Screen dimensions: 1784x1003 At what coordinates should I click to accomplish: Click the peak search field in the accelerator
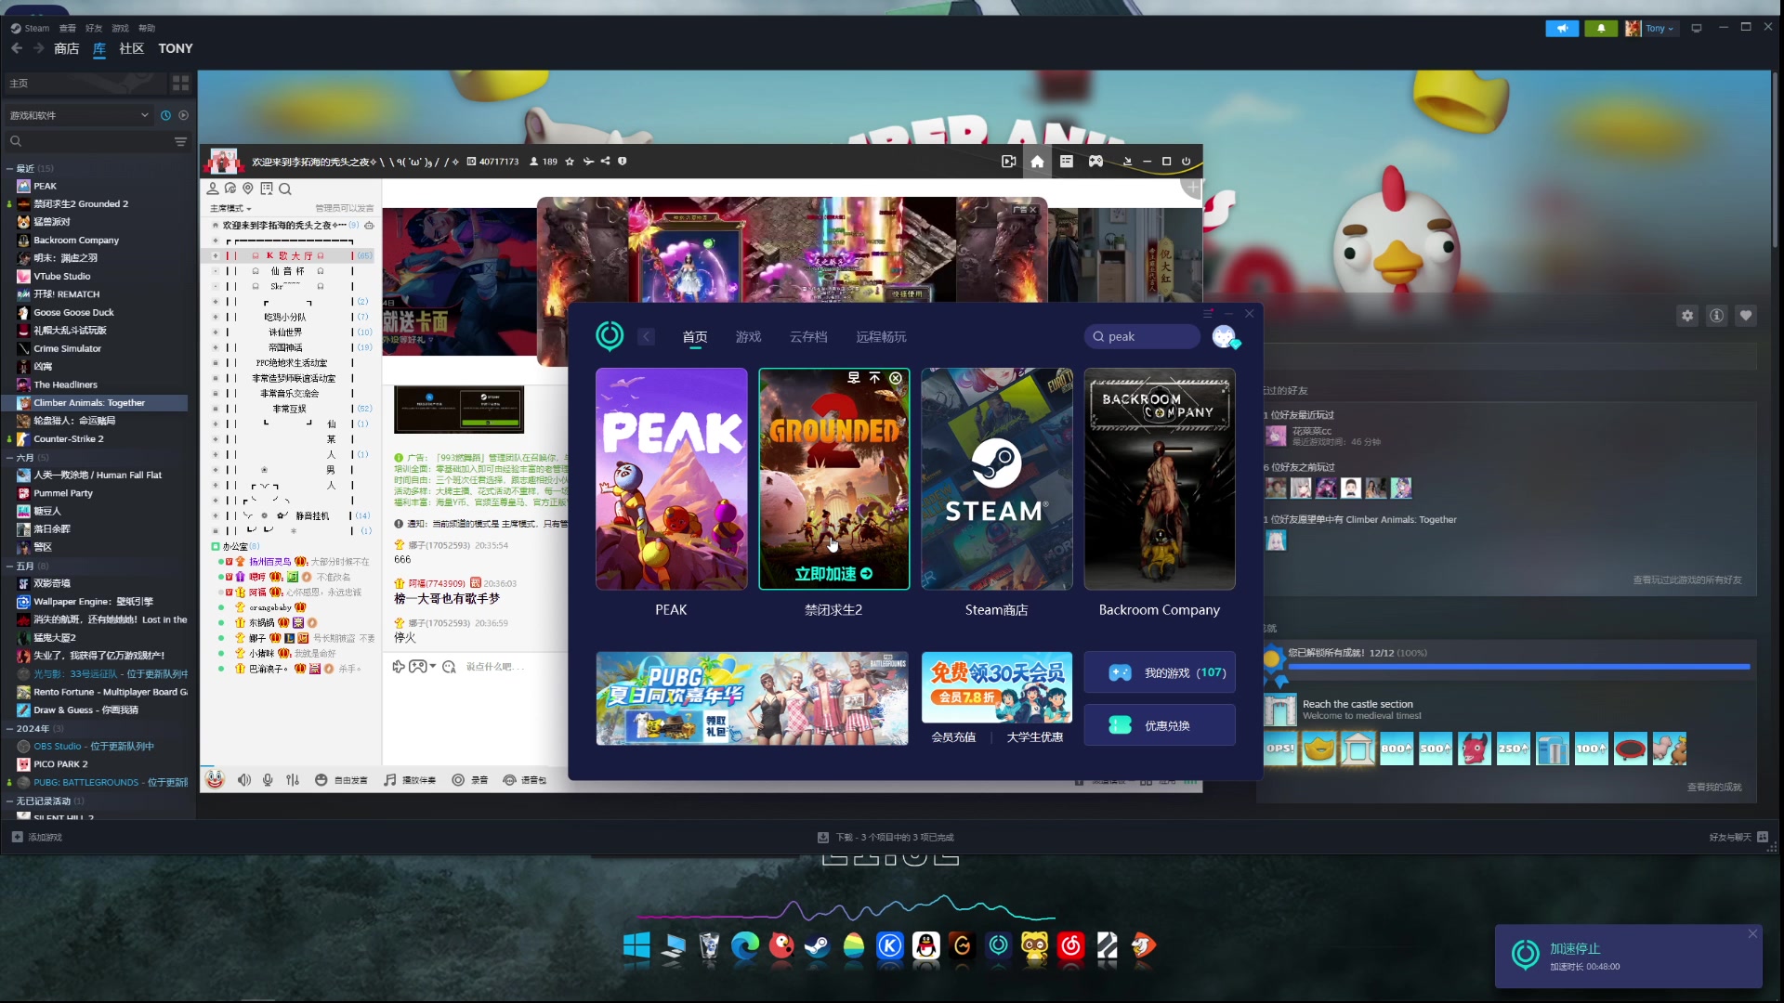[1142, 336]
